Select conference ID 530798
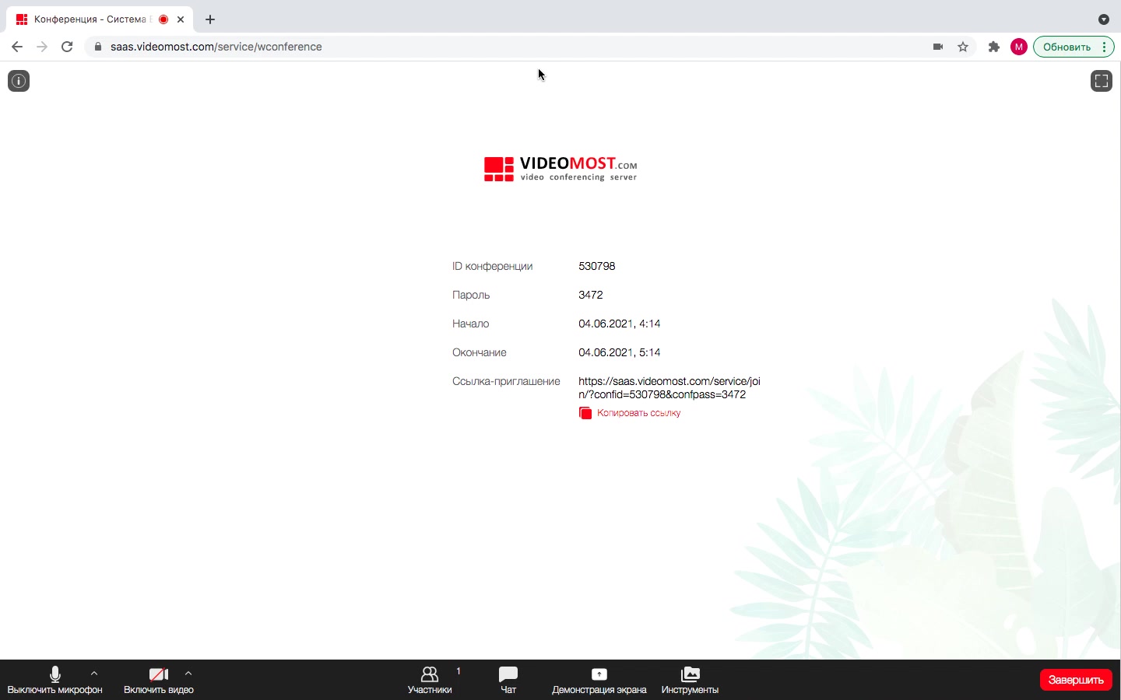The width and height of the screenshot is (1121, 700). pos(597,266)
